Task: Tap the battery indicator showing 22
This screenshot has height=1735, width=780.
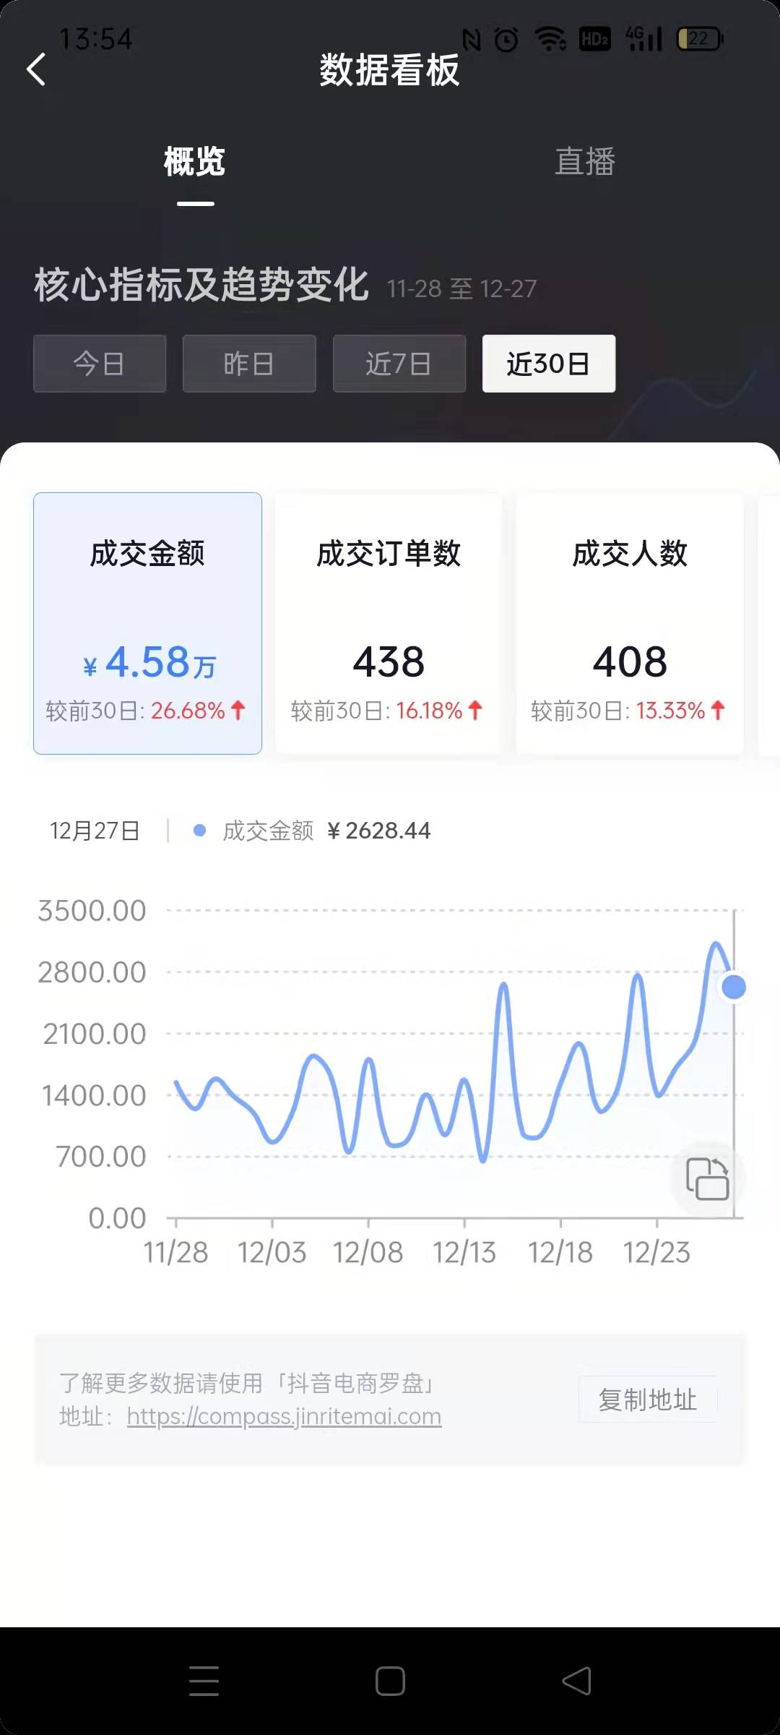Action: click(700, 39)
